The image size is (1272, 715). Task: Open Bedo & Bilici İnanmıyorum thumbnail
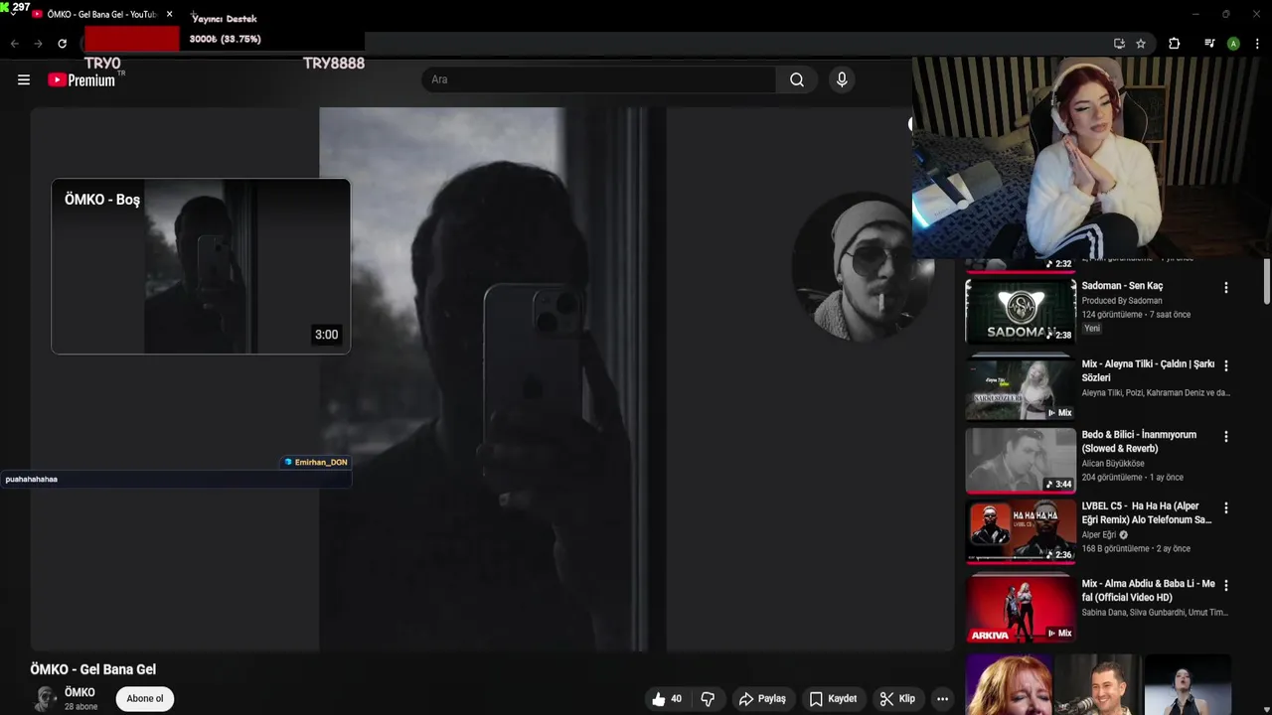(x=1021, y=460)
